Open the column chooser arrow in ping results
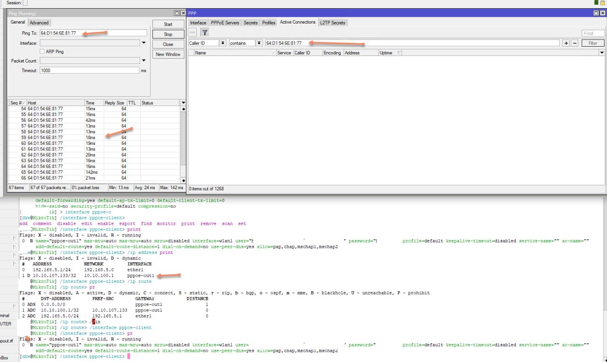This screenshot has width=607, height=362. 182,103
